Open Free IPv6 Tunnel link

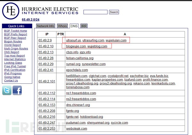15,66
